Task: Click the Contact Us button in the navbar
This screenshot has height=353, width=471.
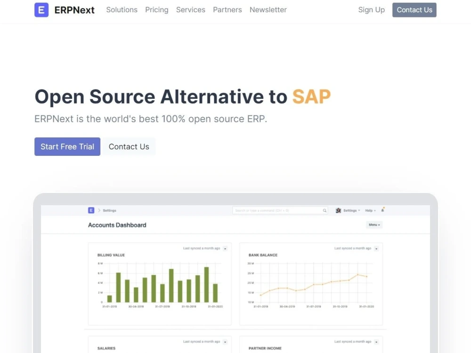Action: [414, 9]
